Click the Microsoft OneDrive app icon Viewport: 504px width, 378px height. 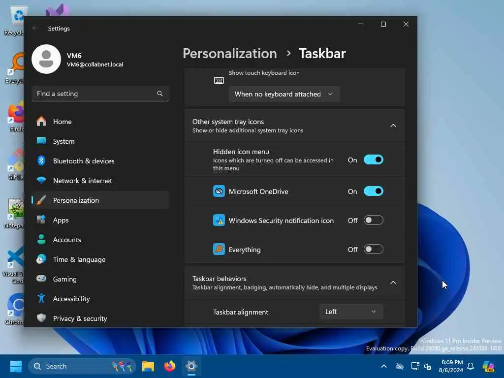point(219,191)
